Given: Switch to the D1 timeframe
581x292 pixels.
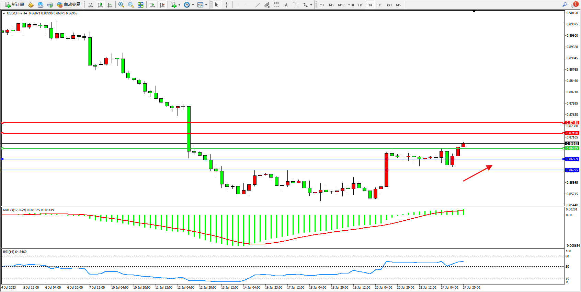Looking at the screenshot, I should click(x=379, y=5).
